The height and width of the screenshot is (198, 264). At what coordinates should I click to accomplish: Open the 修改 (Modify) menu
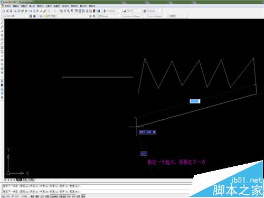point(74,6)
